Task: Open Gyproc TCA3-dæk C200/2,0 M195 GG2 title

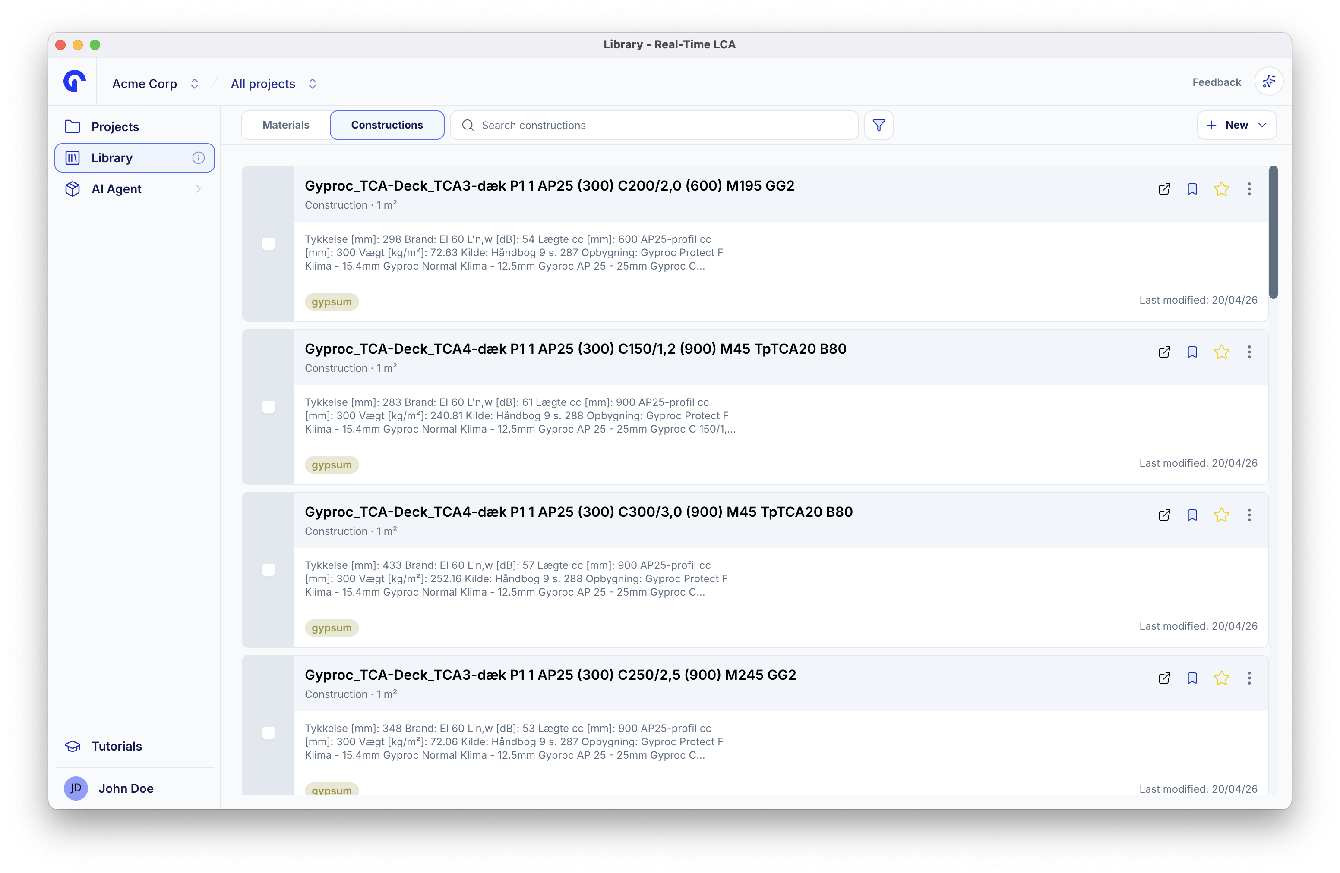Action: [549, 185]
